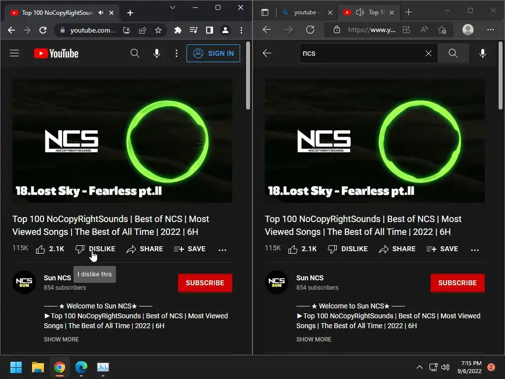
Task: Open Chrome profile icon
Action: point(225,30)
